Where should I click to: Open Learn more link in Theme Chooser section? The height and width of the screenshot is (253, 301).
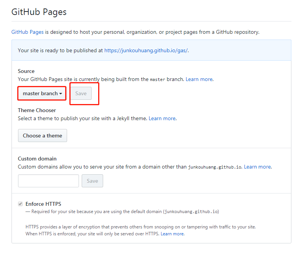162,118
